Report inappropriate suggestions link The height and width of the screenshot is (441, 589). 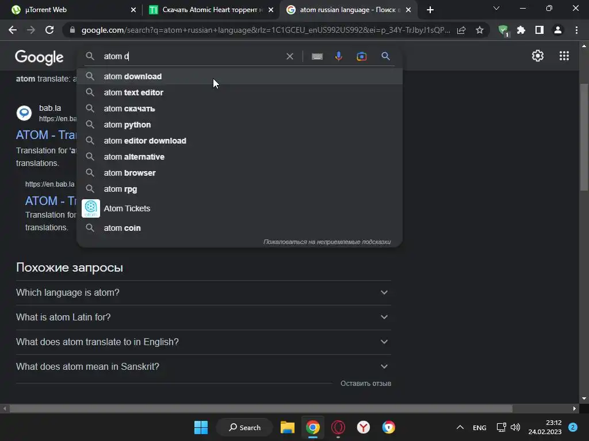tap(327, 242)
